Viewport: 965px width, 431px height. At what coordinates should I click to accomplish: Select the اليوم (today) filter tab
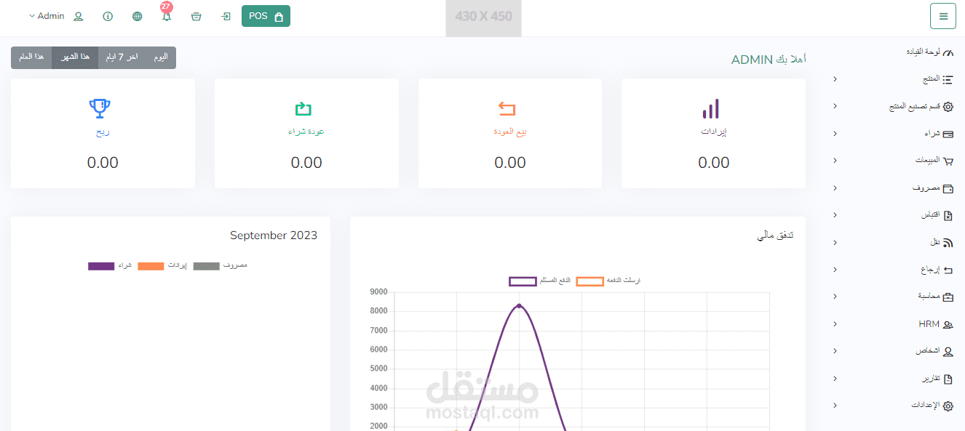[161, 57]
